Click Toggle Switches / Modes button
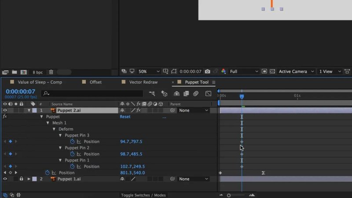 pos(143,195)
